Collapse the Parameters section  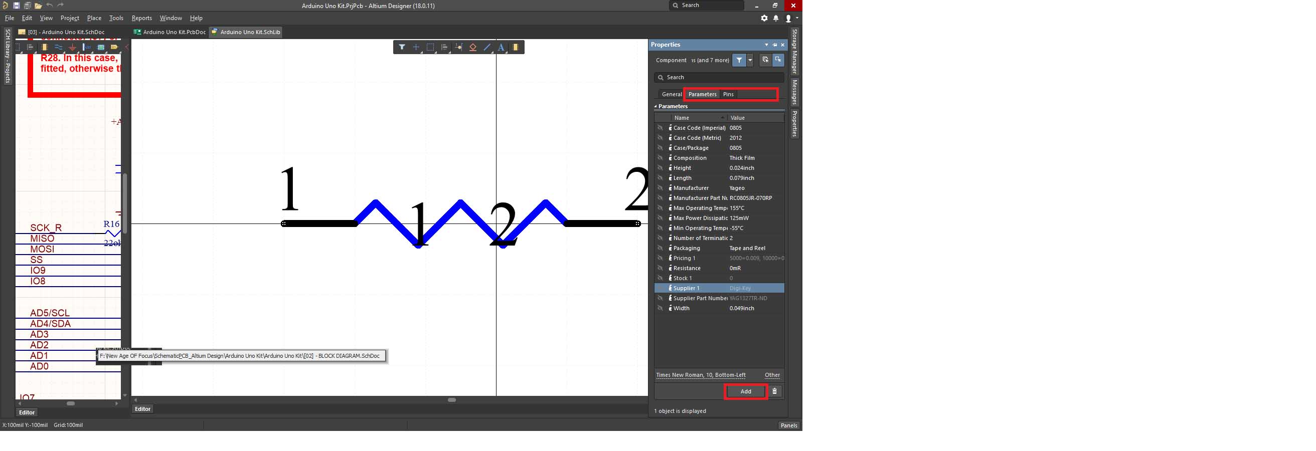click(656, 107)
